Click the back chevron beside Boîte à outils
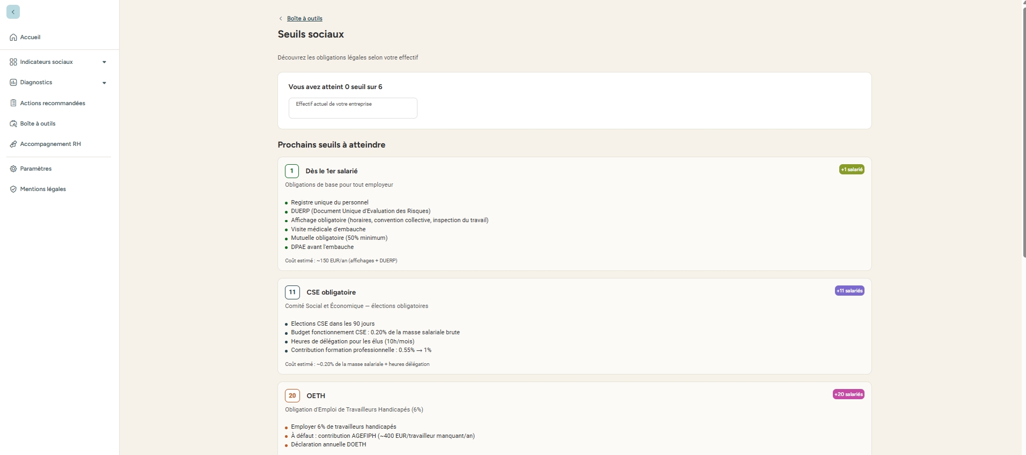Viewport: 1026px width, 455px height. 281,19
